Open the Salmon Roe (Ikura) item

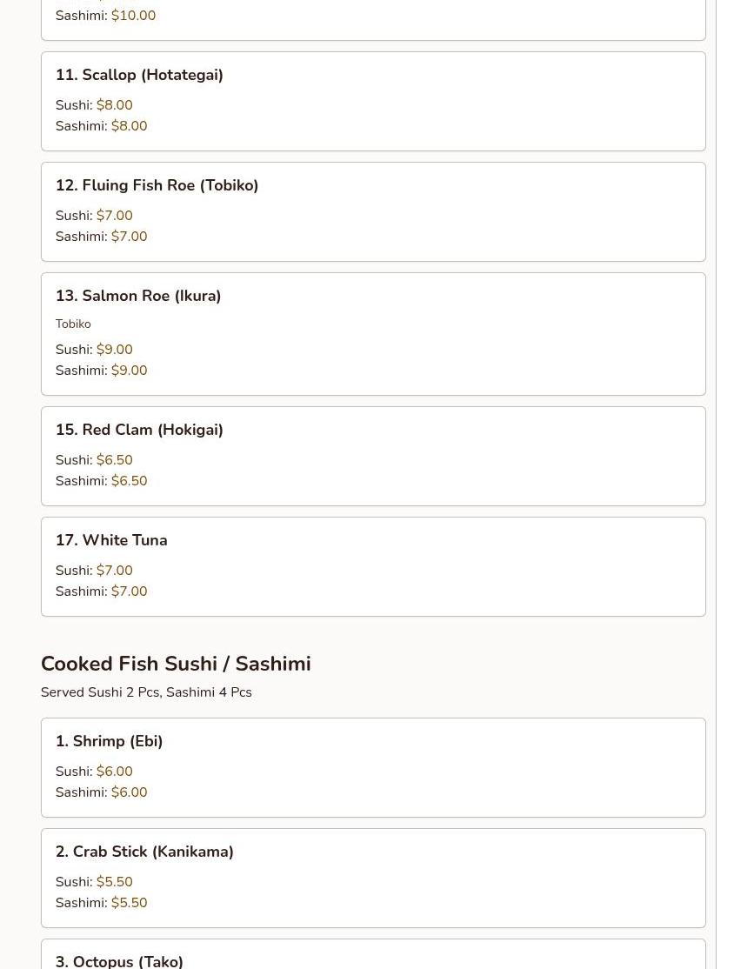point(138,296)
